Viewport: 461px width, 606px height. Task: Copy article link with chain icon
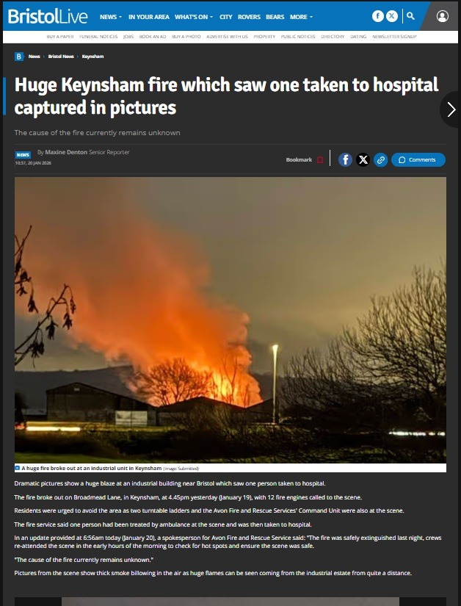(381, 159)
